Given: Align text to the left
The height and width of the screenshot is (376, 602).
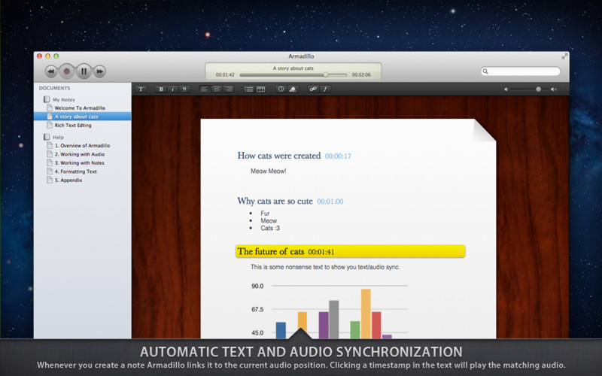Looking at the screenshot, I should [205, 89].
